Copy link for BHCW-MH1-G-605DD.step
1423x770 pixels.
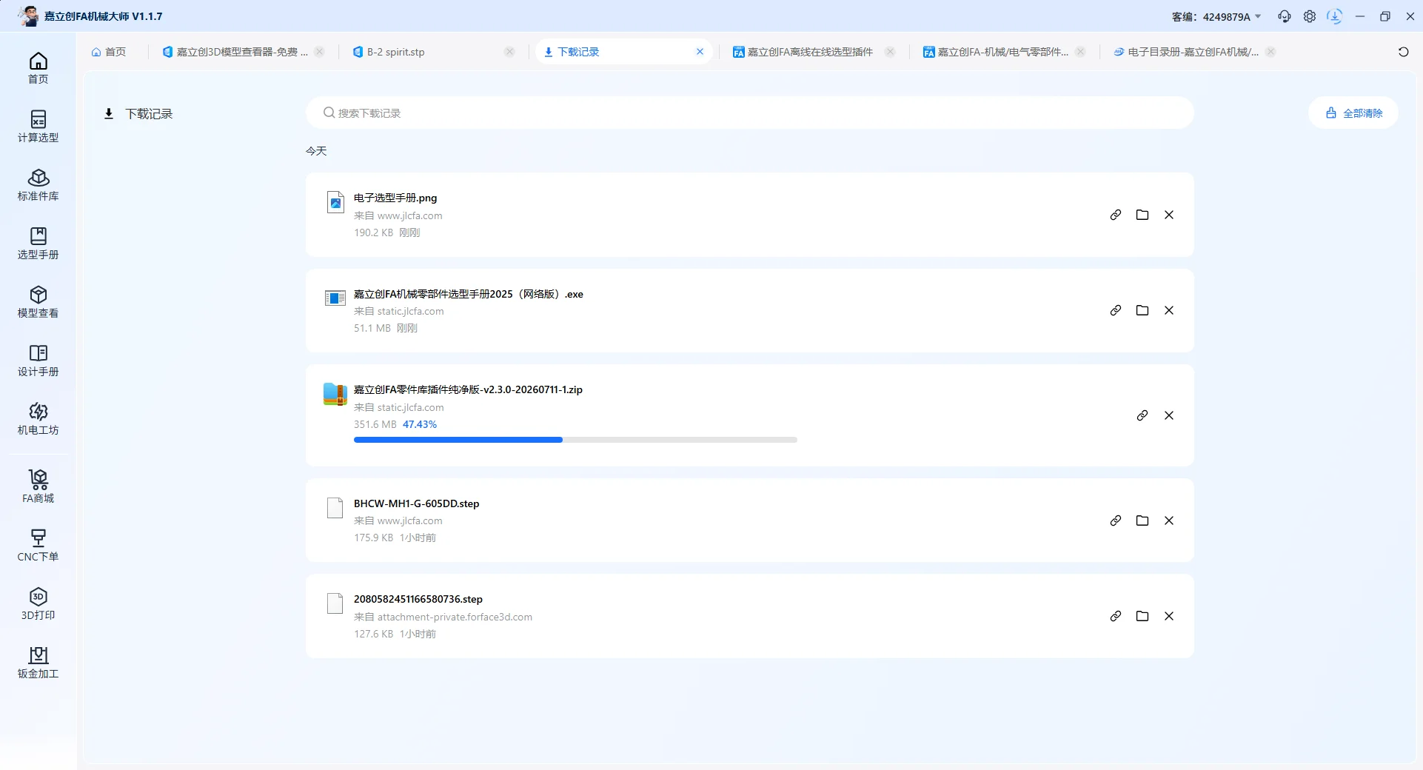click(1116, 520)
